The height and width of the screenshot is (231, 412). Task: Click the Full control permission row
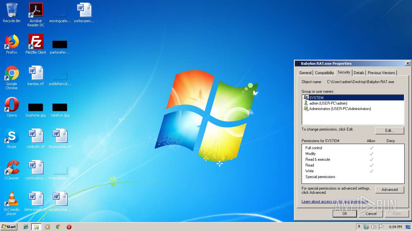[353, 148]
